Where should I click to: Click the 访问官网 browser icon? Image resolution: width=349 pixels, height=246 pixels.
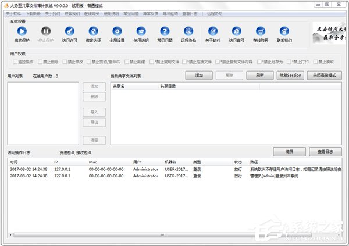tap(237, 31)
